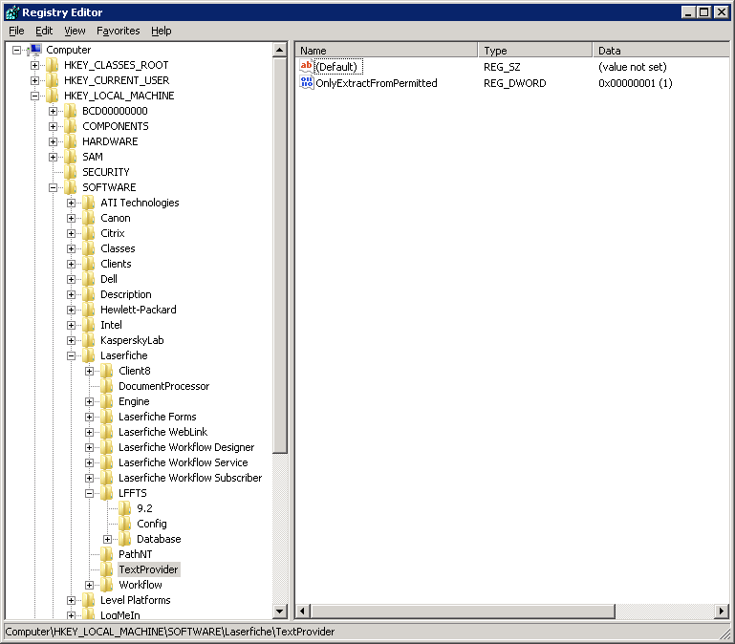Expand the HKEY_CURRENT_USER node
The height and width of the screenshot is (644, 735).
coord(34,80)
